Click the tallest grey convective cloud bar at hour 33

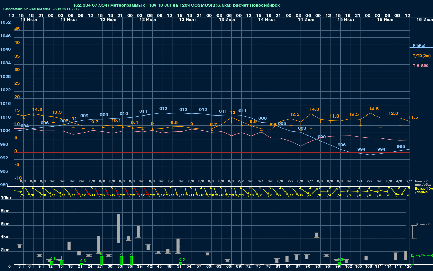[x=119, y=229]
